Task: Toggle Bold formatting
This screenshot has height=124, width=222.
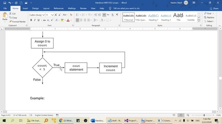Action: coord(31,20)
